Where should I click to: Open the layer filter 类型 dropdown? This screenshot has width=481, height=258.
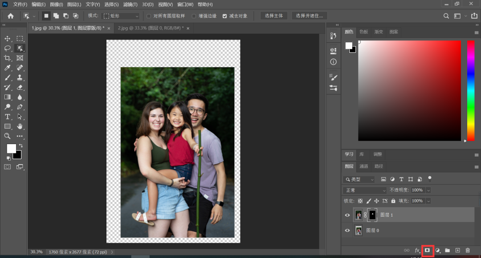(359, 179)
